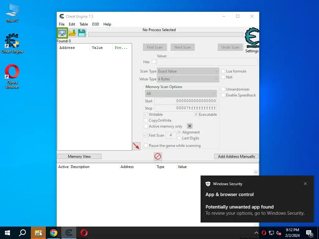Click the First Scan button
Image resolution: width=319 pixels, height=239 pixels.
pyautogui.click(x=155, y=47)
